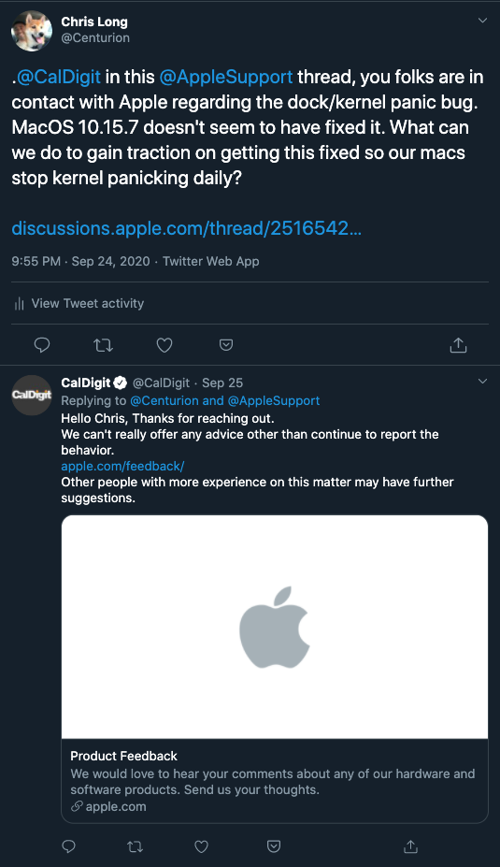Share CalDigit's reply with upload icon
500x867 pixels.
tap(410, 846)
